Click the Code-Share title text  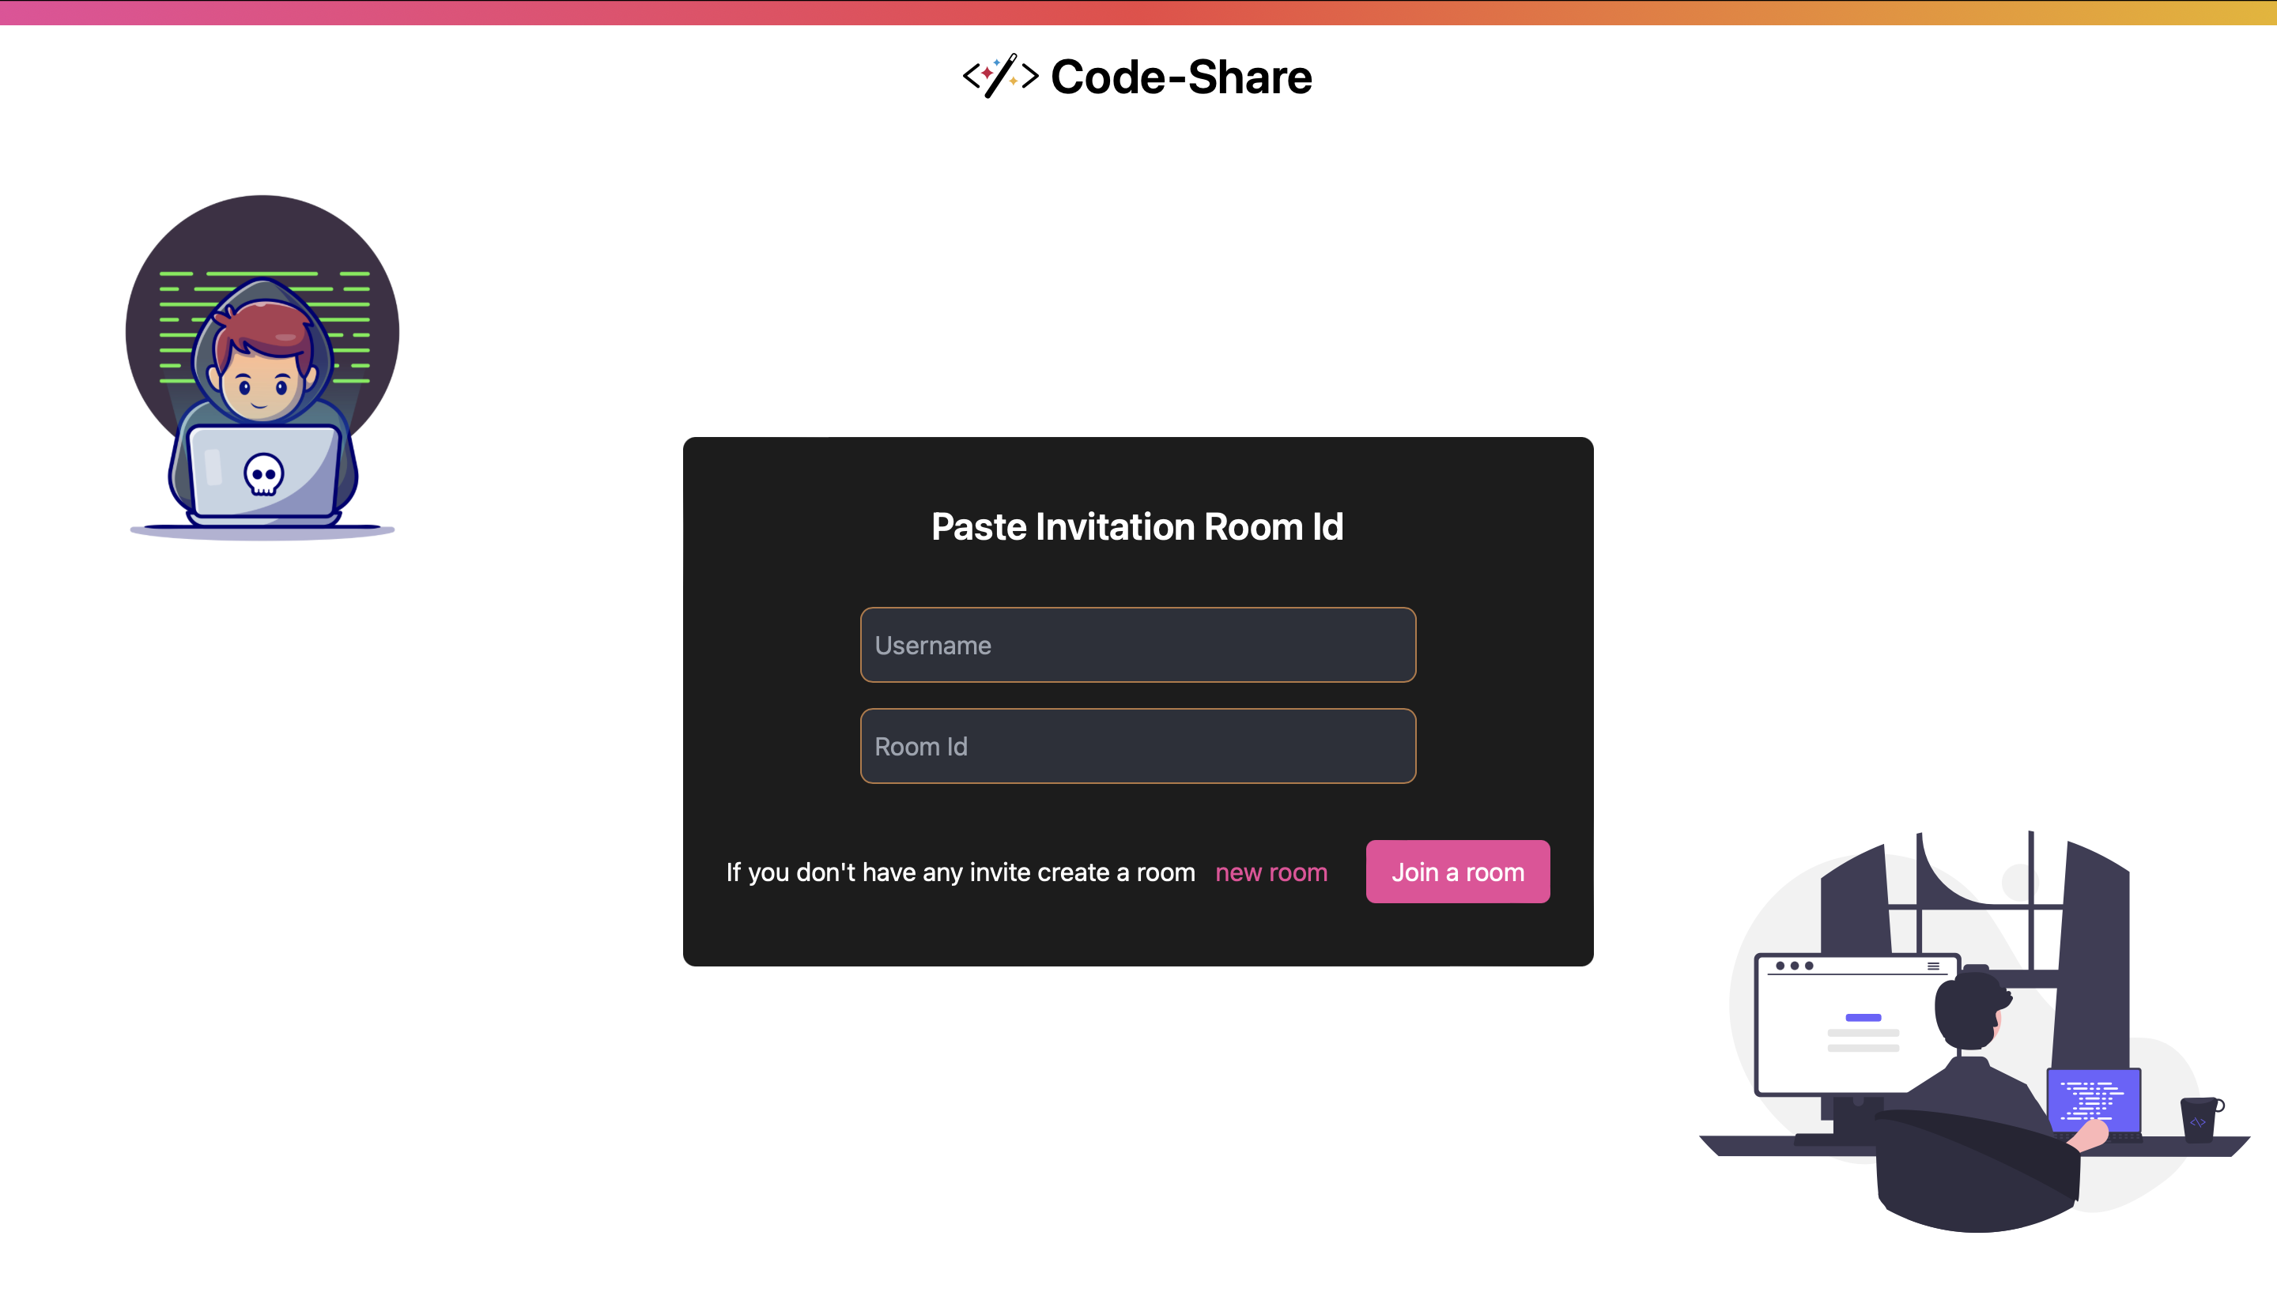coord(1181,76)
